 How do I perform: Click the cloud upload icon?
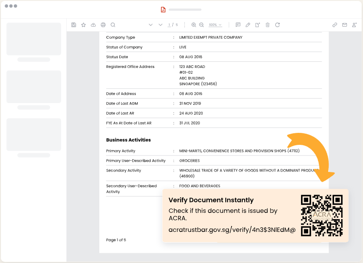(x=93, y=25)
